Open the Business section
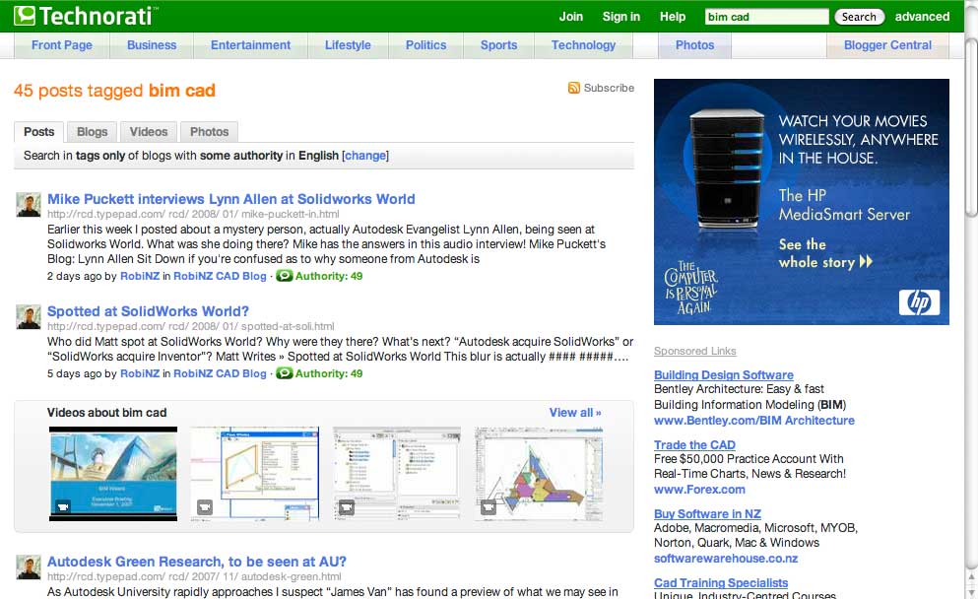This screenshot has height=599, width=978. [152, 45]
